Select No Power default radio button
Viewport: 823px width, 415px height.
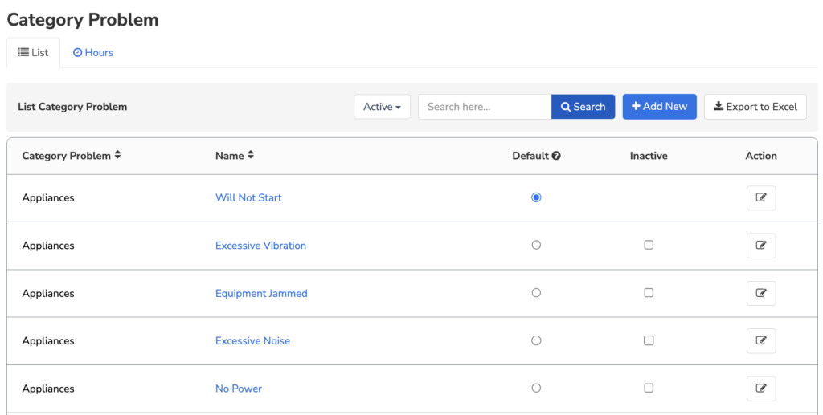click(x=536, y=388)
